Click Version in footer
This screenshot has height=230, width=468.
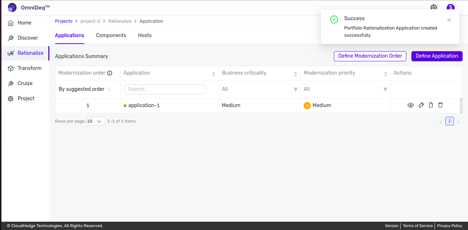[x=392, y=226]
